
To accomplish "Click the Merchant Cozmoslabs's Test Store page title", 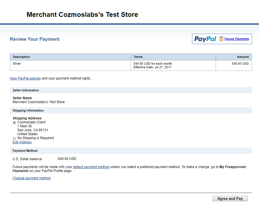I will point(82,15).
